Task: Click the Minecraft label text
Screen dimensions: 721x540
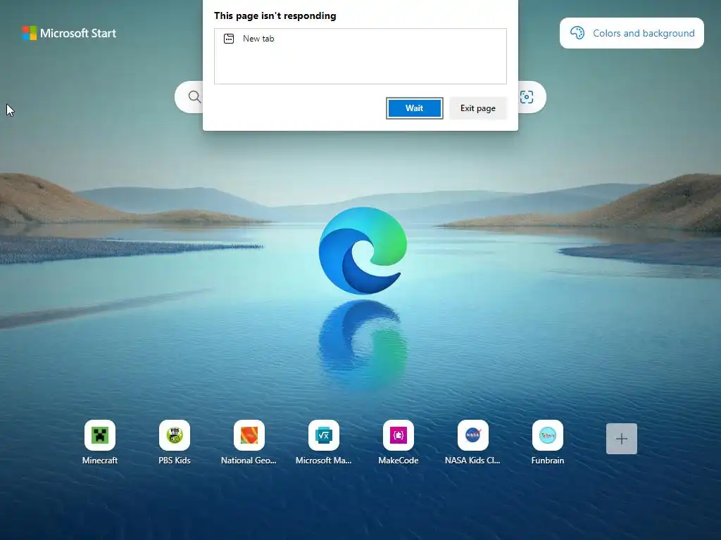Action: (100, 461)
